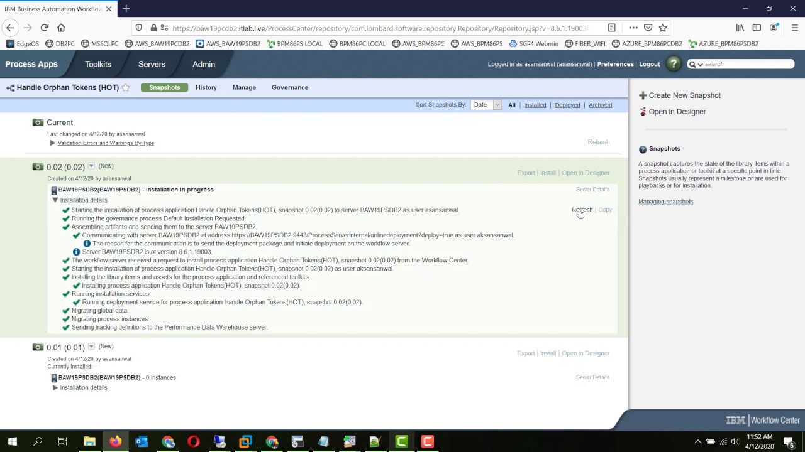Click the Create New Snapshot plus icon

pyautogui.click(x=643, y=95)
